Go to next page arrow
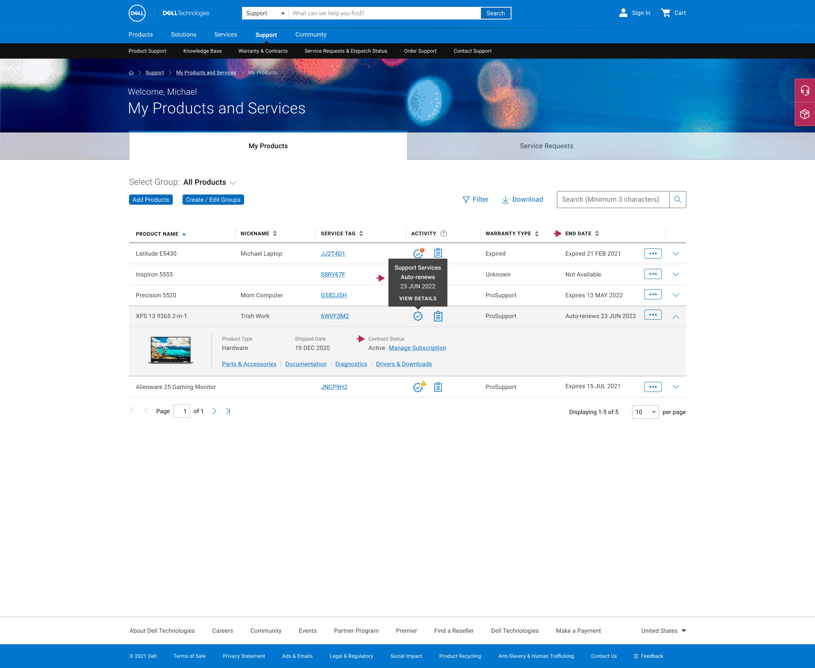Screen dimensions: 815x668 [x=214, y=411]
